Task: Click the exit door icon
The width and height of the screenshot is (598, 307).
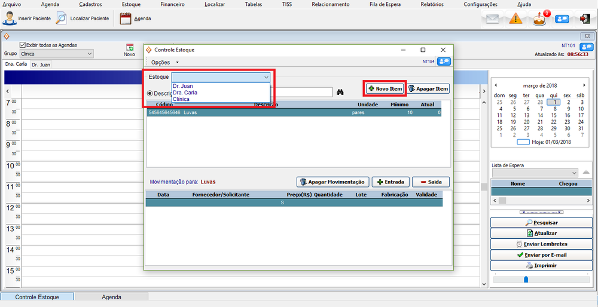Action: click(584, 19)
